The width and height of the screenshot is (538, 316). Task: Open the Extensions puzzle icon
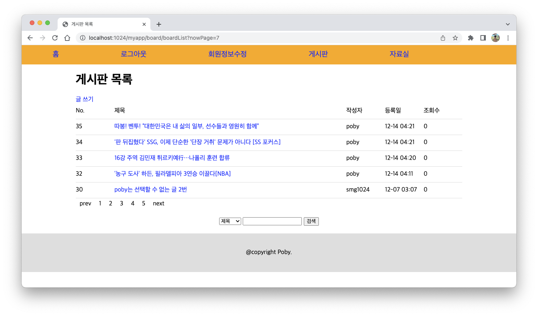point(470,38)
